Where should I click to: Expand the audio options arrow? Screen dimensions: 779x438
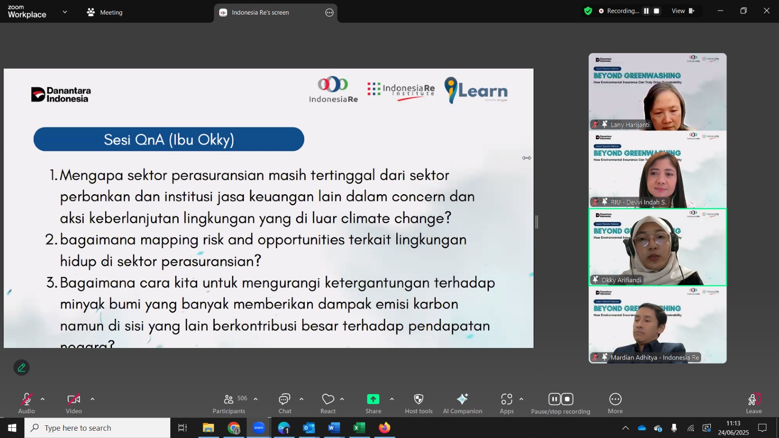point(43,399)
